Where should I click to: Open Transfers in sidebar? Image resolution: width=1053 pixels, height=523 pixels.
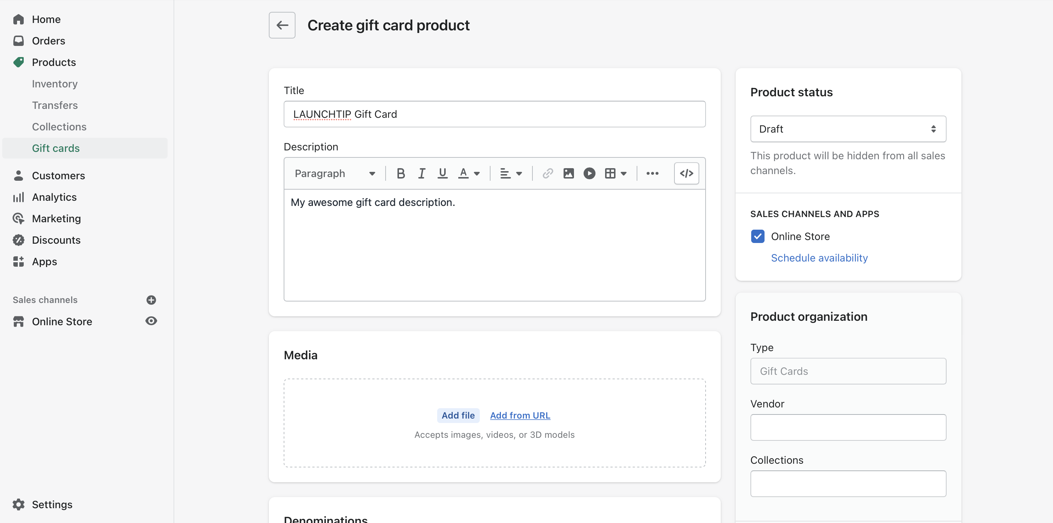click(x=55, y=105)
